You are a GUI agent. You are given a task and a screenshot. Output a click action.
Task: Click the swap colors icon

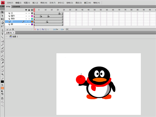(2, 94)
